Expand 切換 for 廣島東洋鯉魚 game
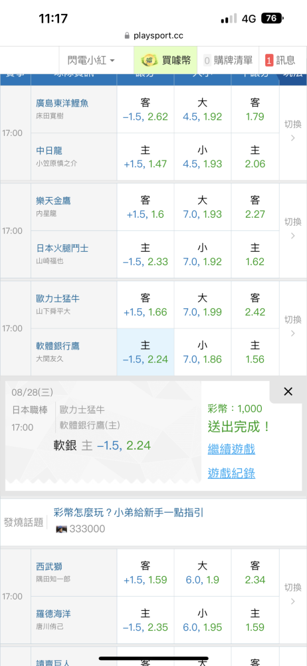This screenshot has height=666, width=307. pos(292,133)
